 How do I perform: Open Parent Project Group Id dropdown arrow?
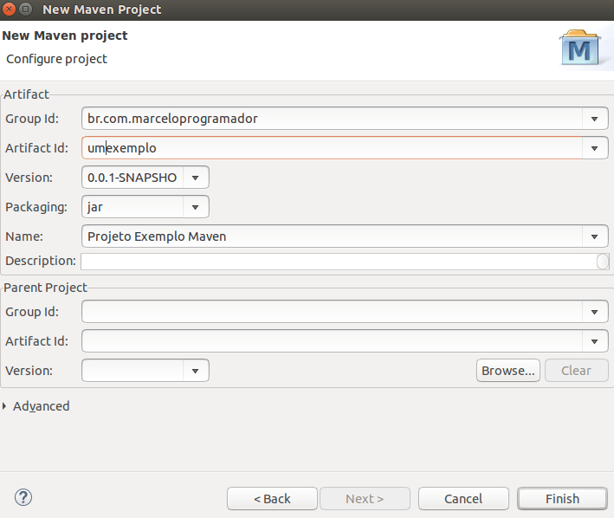pos(594,312)
